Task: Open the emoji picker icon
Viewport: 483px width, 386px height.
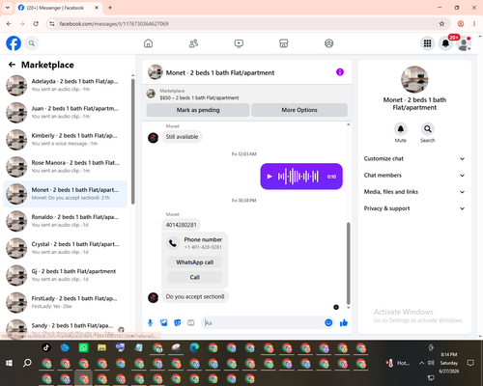Action: click(328, 322)
